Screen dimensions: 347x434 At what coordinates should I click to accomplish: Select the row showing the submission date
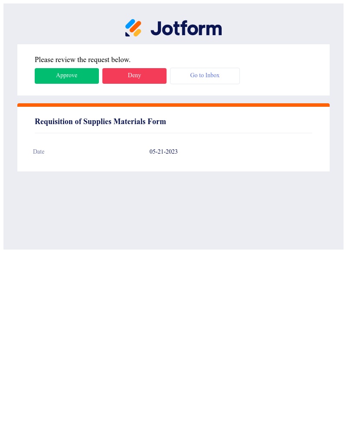(173, 151)
